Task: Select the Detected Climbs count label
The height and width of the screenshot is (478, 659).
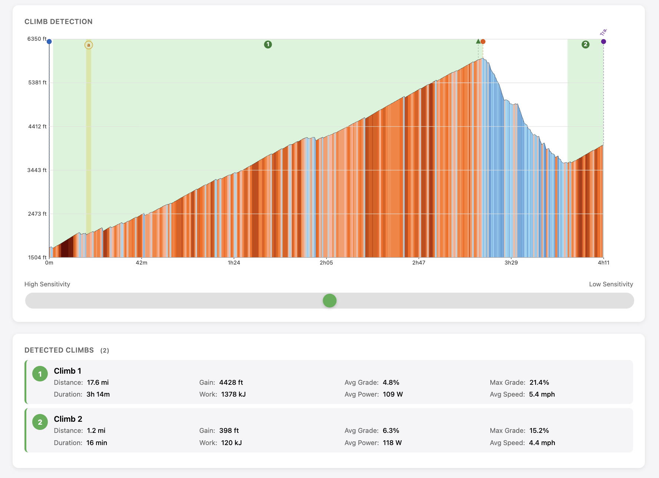Action: click(x=105, y=350)
